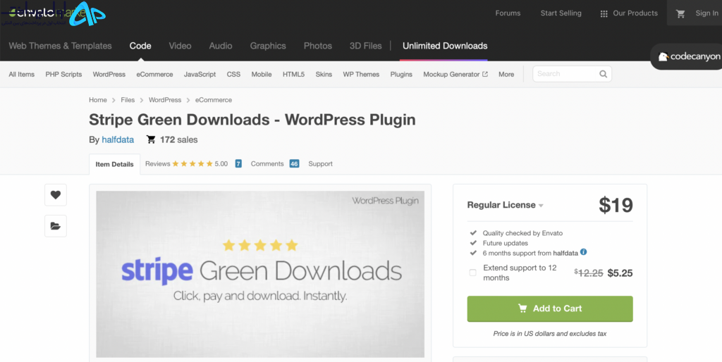Screen dimensions: 722x362
Task: Open PHP Scripts category
Action: pyautogui.click(x=63, y=74)
